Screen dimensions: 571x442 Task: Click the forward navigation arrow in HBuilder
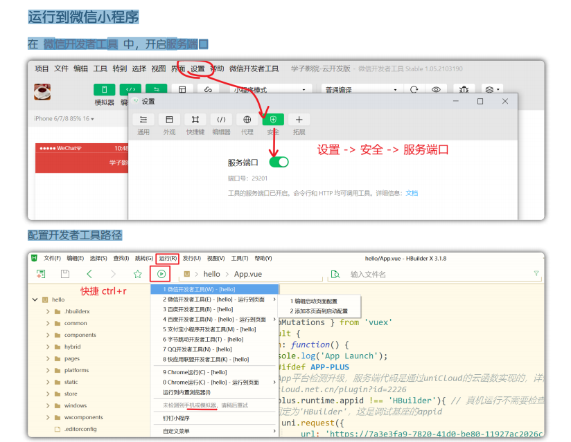click(113, 274)
